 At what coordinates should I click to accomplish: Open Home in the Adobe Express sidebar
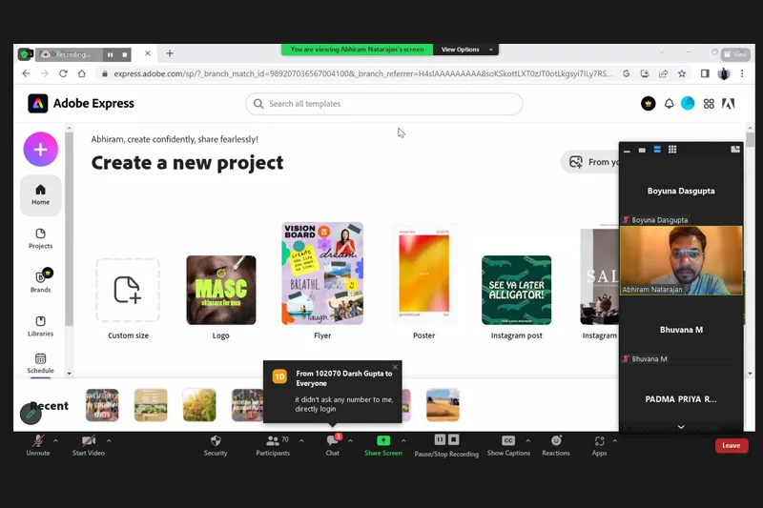click(40, 195)
